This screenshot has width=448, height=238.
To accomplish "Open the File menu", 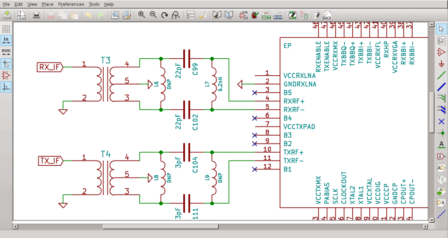I will pos(6,4).
